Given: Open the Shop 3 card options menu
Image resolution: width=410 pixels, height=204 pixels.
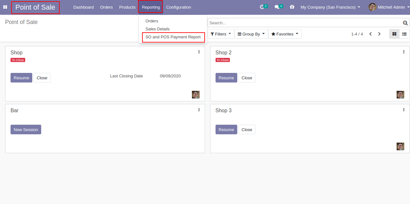Looking at the screenshot, I should tap(404, 110).
